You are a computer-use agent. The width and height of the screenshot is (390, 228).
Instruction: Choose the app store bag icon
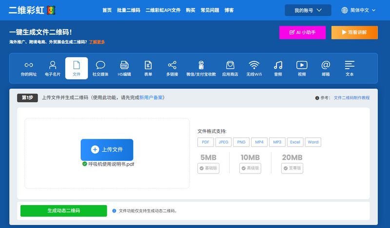(x=230, y=68)
